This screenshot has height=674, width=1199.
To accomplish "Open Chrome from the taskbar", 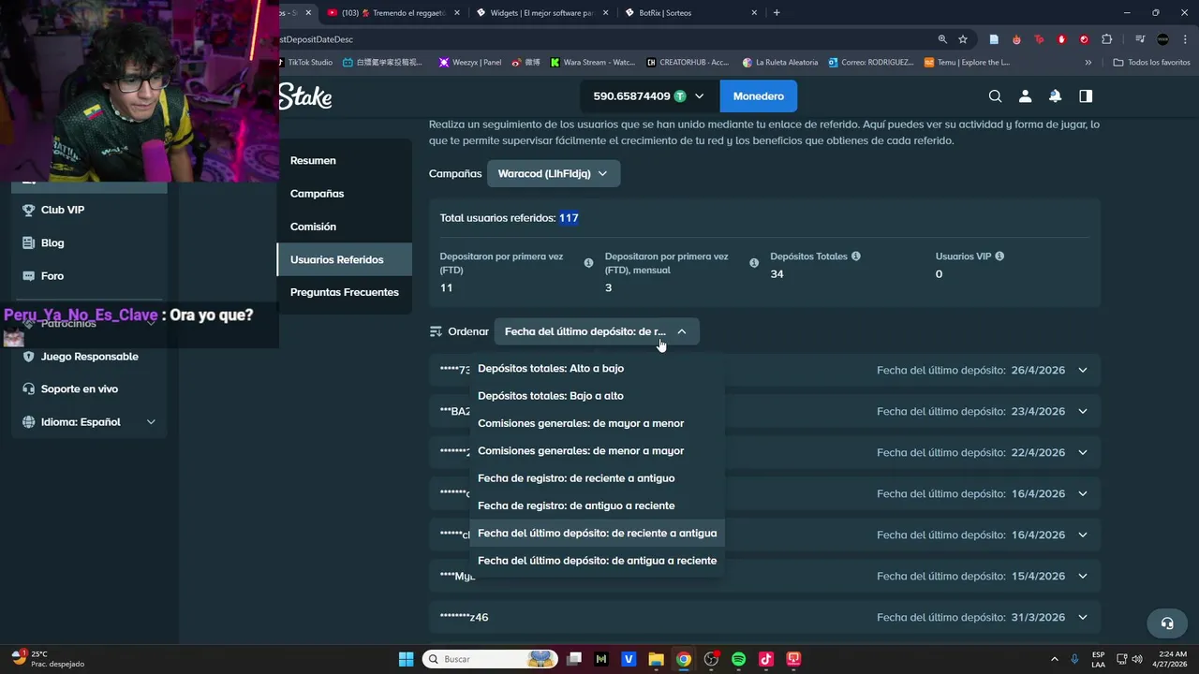I will point(684,659).
